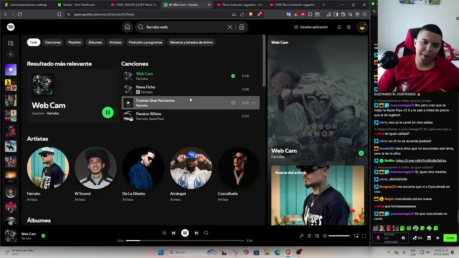Open Liked Songs heart playlist

coord(11,70)
